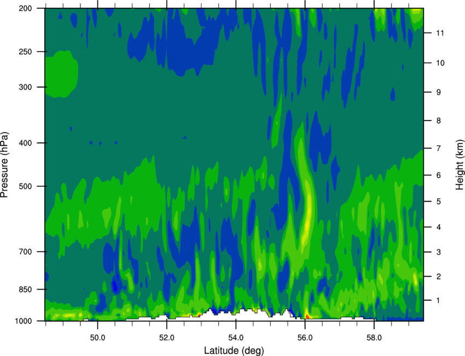Pick the 8 km height label
The image size is (465, 356).
coord(439,120)
